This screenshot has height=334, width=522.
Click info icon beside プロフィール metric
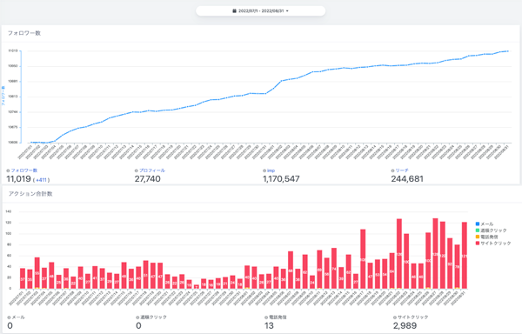(x=137, y=170)
